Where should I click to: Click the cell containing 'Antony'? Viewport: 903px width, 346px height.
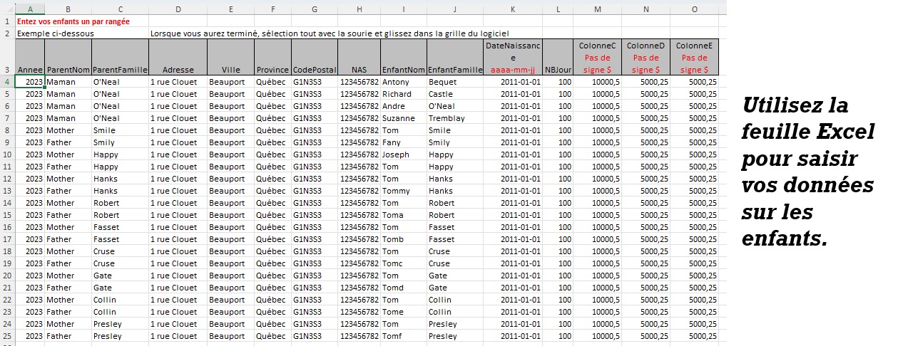(x=403, y=82)
